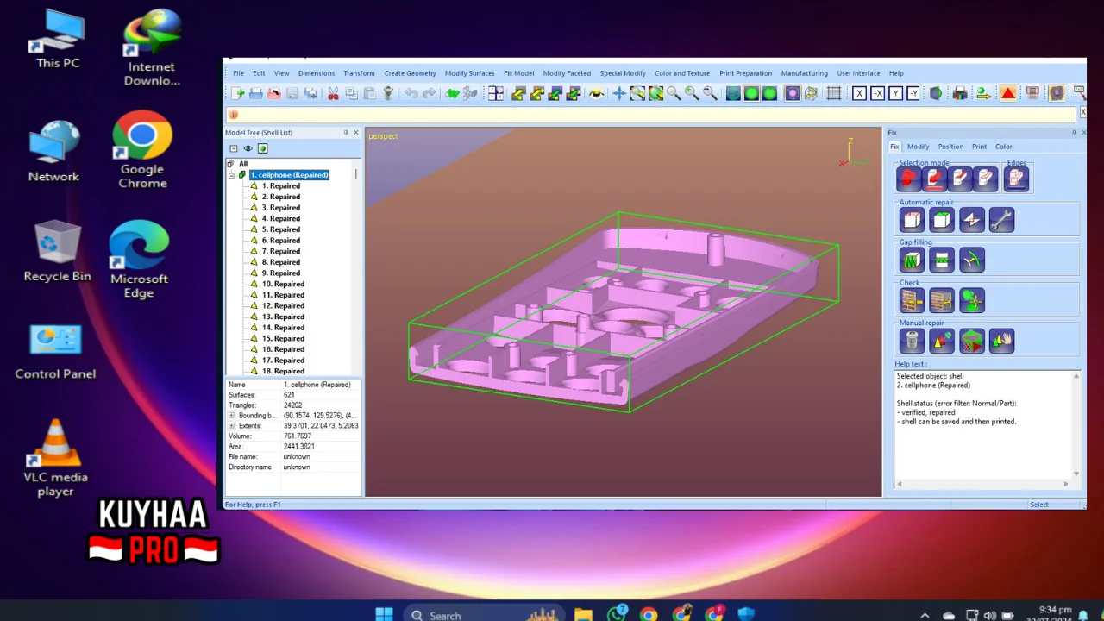1104x621 pixels.
Task: Click the eye view icon in main toolbar
Action: pos(596,93)
